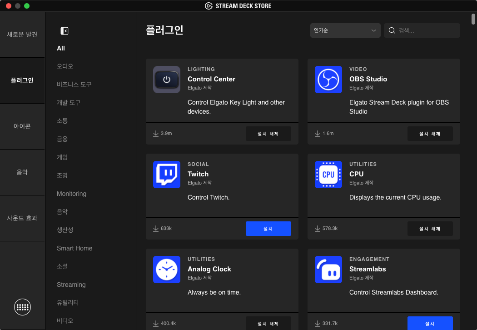The image size is (477, 330).
Task: Click the search magnifier icon
Action: (x=392, y=30)
